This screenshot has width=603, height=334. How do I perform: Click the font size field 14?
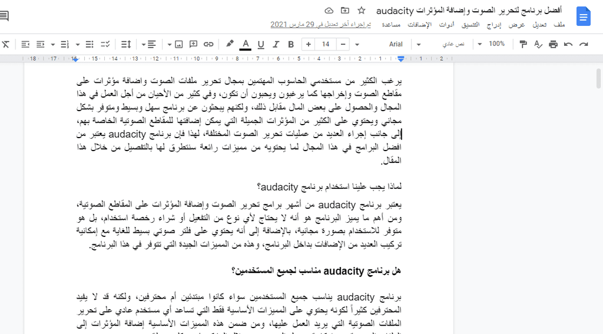[x=326, y=45]
